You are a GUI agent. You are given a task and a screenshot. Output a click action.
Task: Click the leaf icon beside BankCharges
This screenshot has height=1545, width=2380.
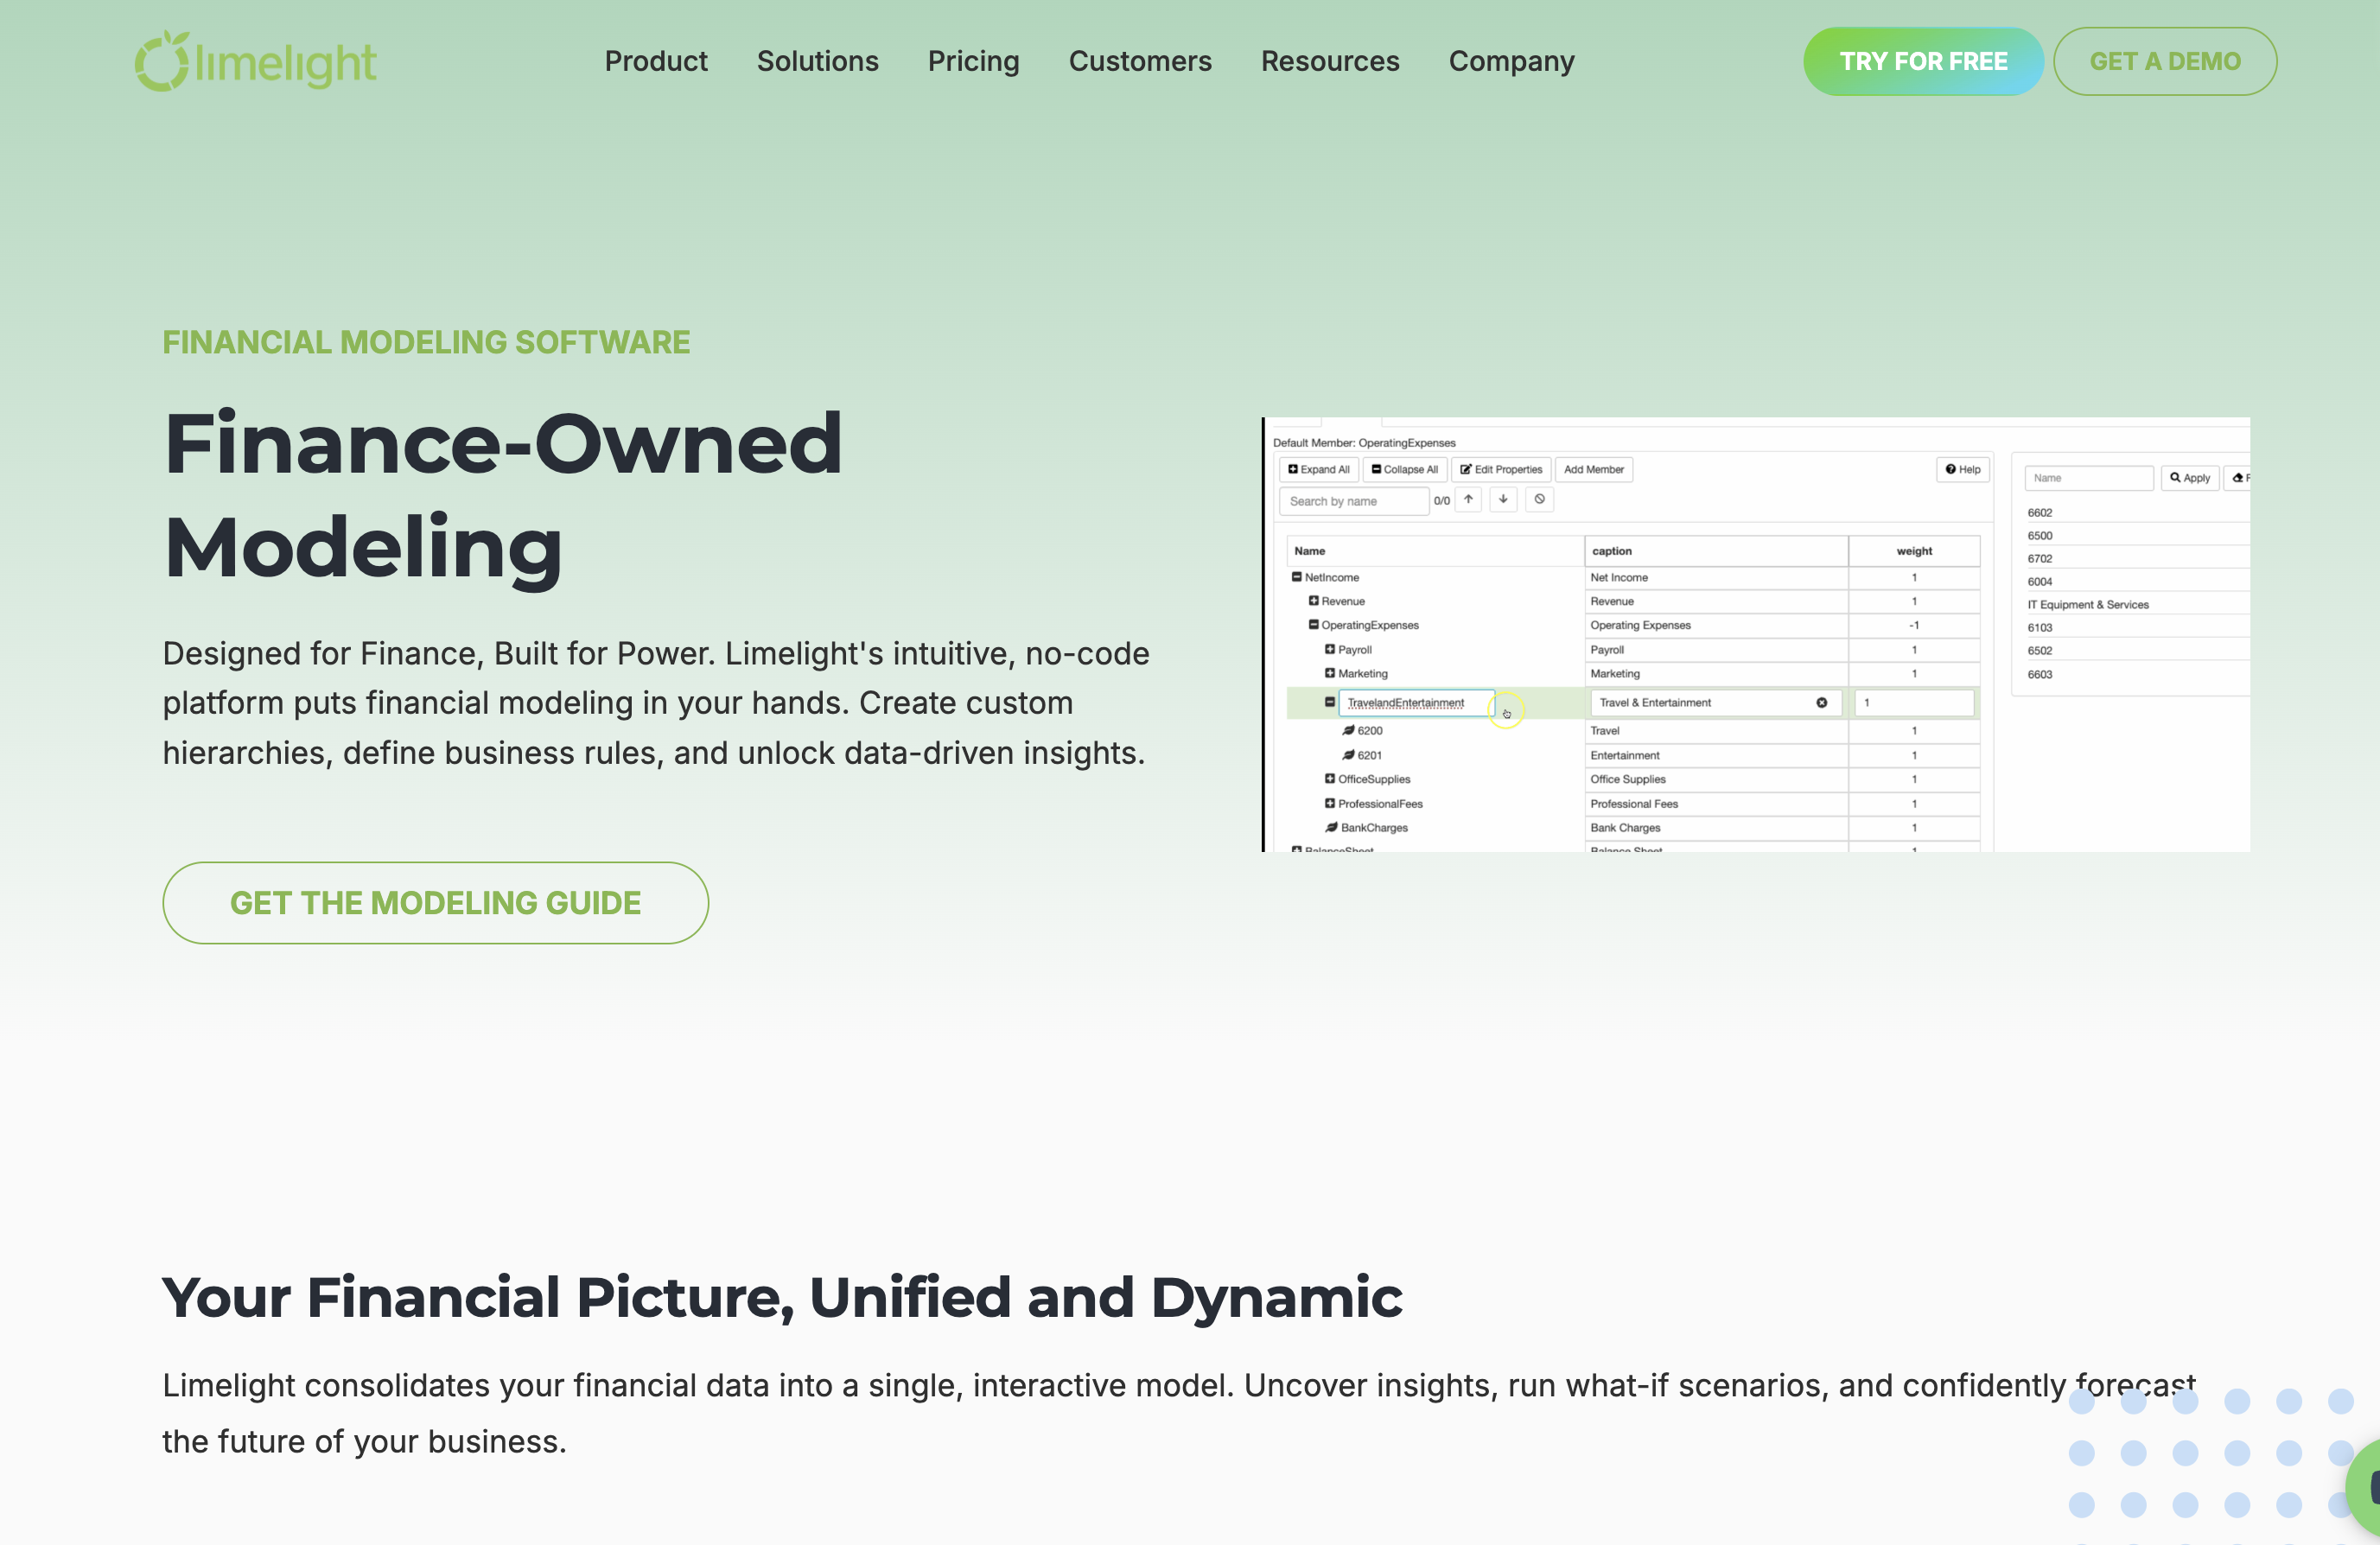click(x=1331, y=827)
